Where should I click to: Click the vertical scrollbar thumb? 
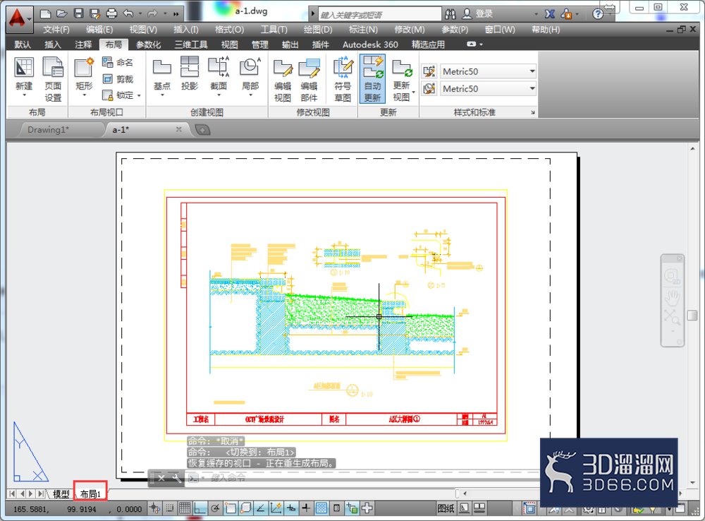(692, 315)
